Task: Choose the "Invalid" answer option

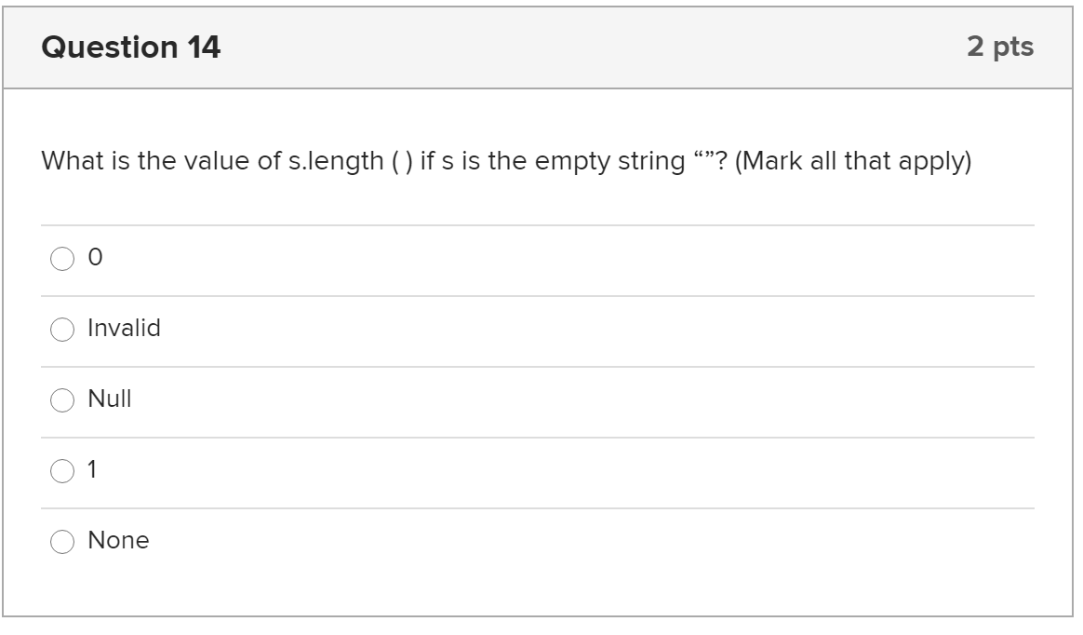Action: [61, 328]
